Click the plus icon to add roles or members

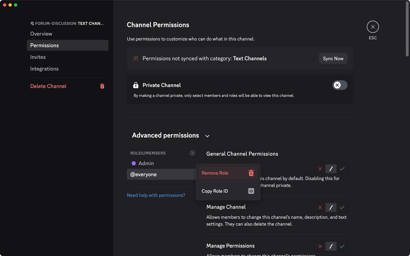(192, 153)
